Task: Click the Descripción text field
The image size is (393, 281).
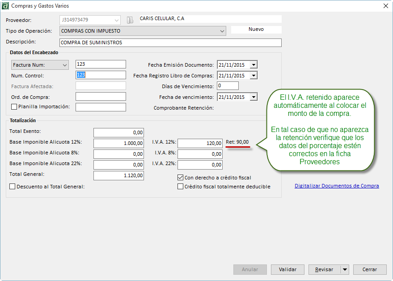Action: tap(170, 43)
